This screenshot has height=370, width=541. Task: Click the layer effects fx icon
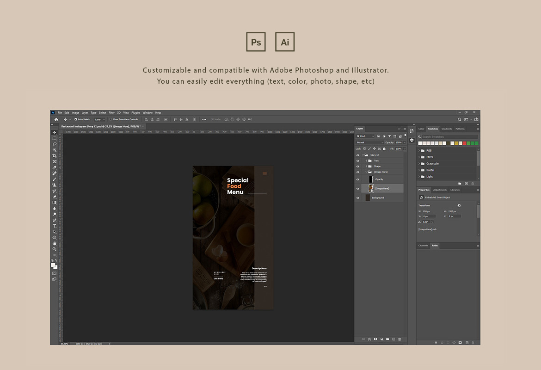pyautogui.click(x=369, y=339)
